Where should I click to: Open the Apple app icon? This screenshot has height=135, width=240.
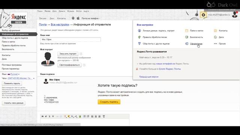point(78,18)
